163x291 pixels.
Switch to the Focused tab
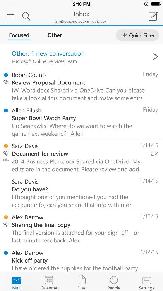click(x=19, y=35)
